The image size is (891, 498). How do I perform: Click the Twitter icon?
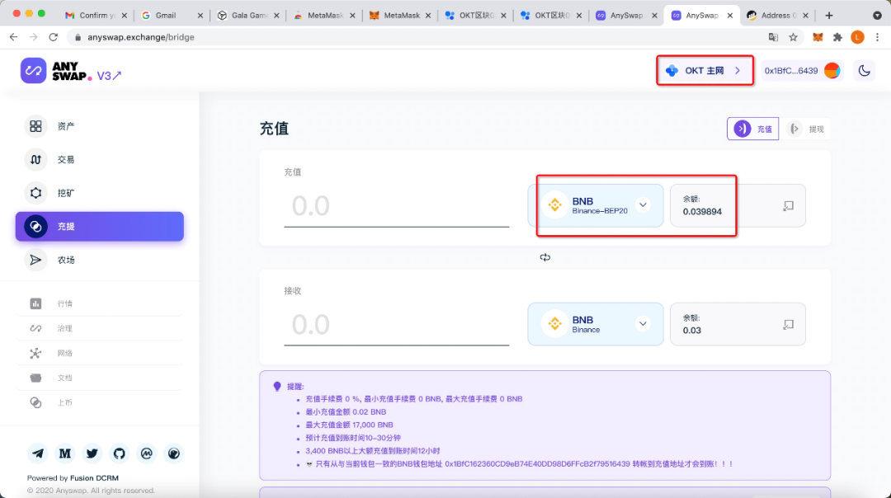(92, 453)
